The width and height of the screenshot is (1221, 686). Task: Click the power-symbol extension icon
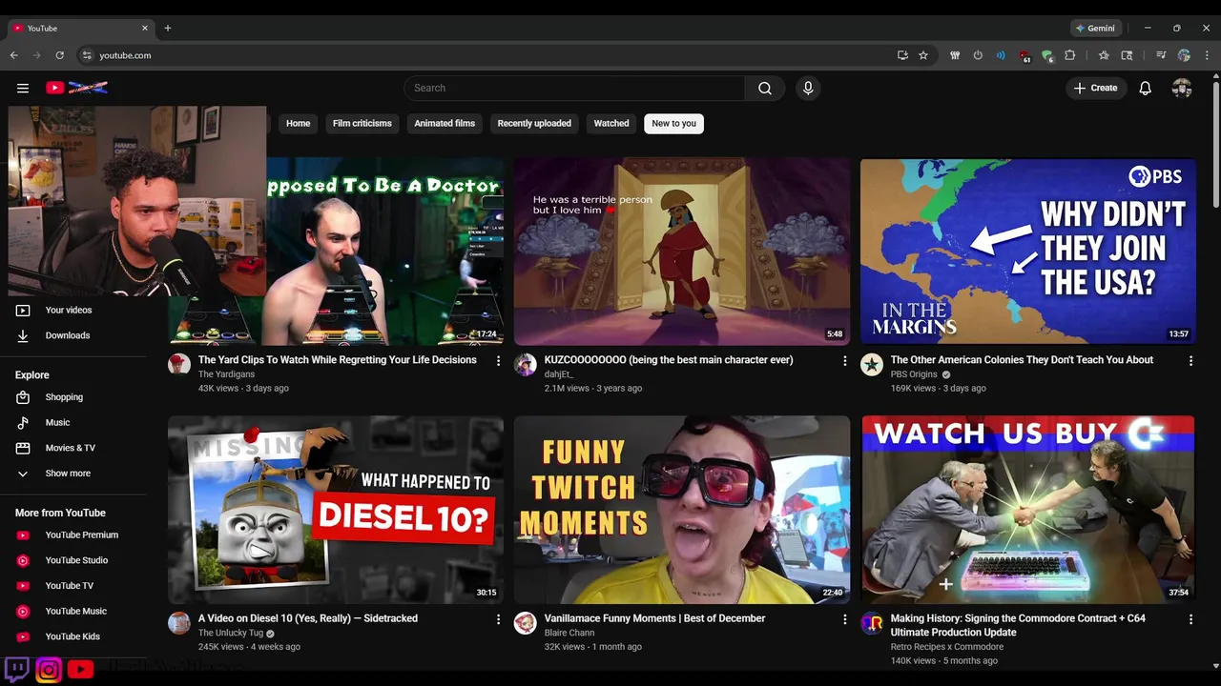(x=978, y=55)
